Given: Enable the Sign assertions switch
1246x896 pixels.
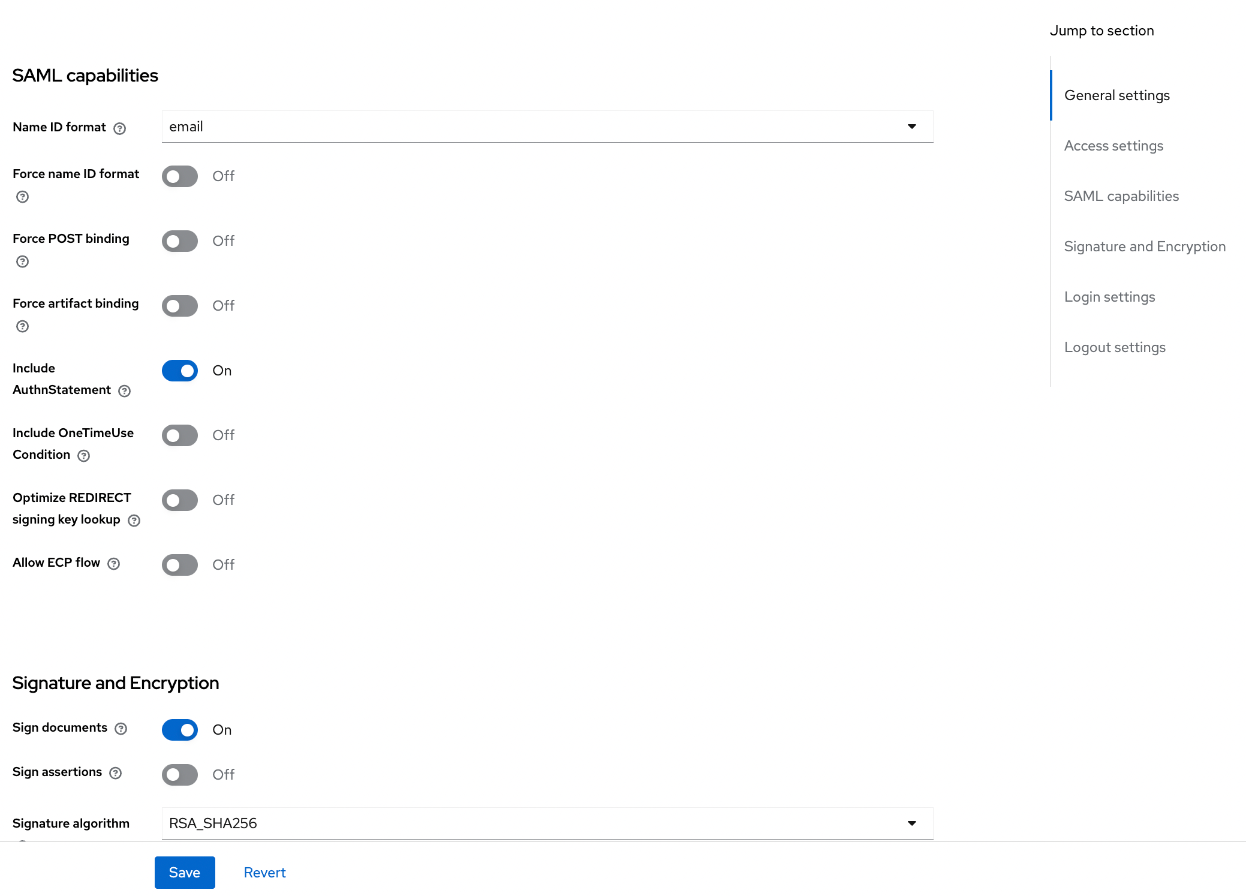Looking at the screenshot, I should coord(180,774).
